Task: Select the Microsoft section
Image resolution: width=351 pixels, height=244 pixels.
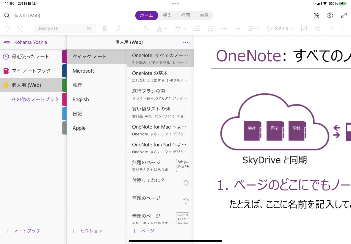Action: coord(97,71)
